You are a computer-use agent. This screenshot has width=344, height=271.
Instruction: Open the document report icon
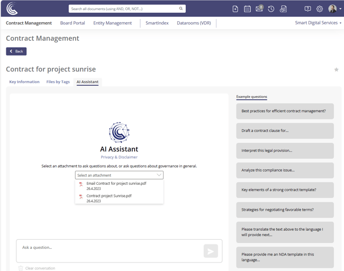[283, 9]
